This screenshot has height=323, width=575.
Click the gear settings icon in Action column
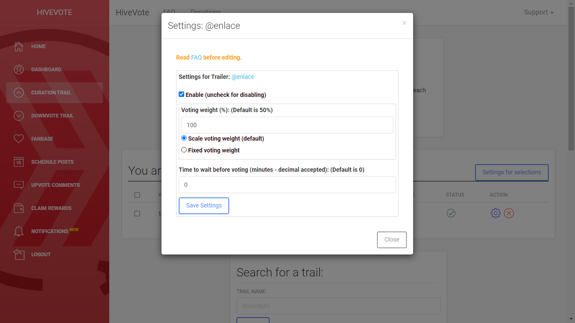pyautogui.click(x=495, y=213)
